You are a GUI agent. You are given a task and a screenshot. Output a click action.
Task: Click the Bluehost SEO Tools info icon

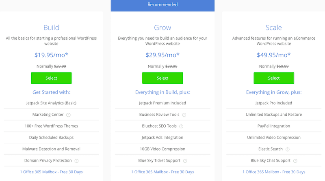pos(178,126)
